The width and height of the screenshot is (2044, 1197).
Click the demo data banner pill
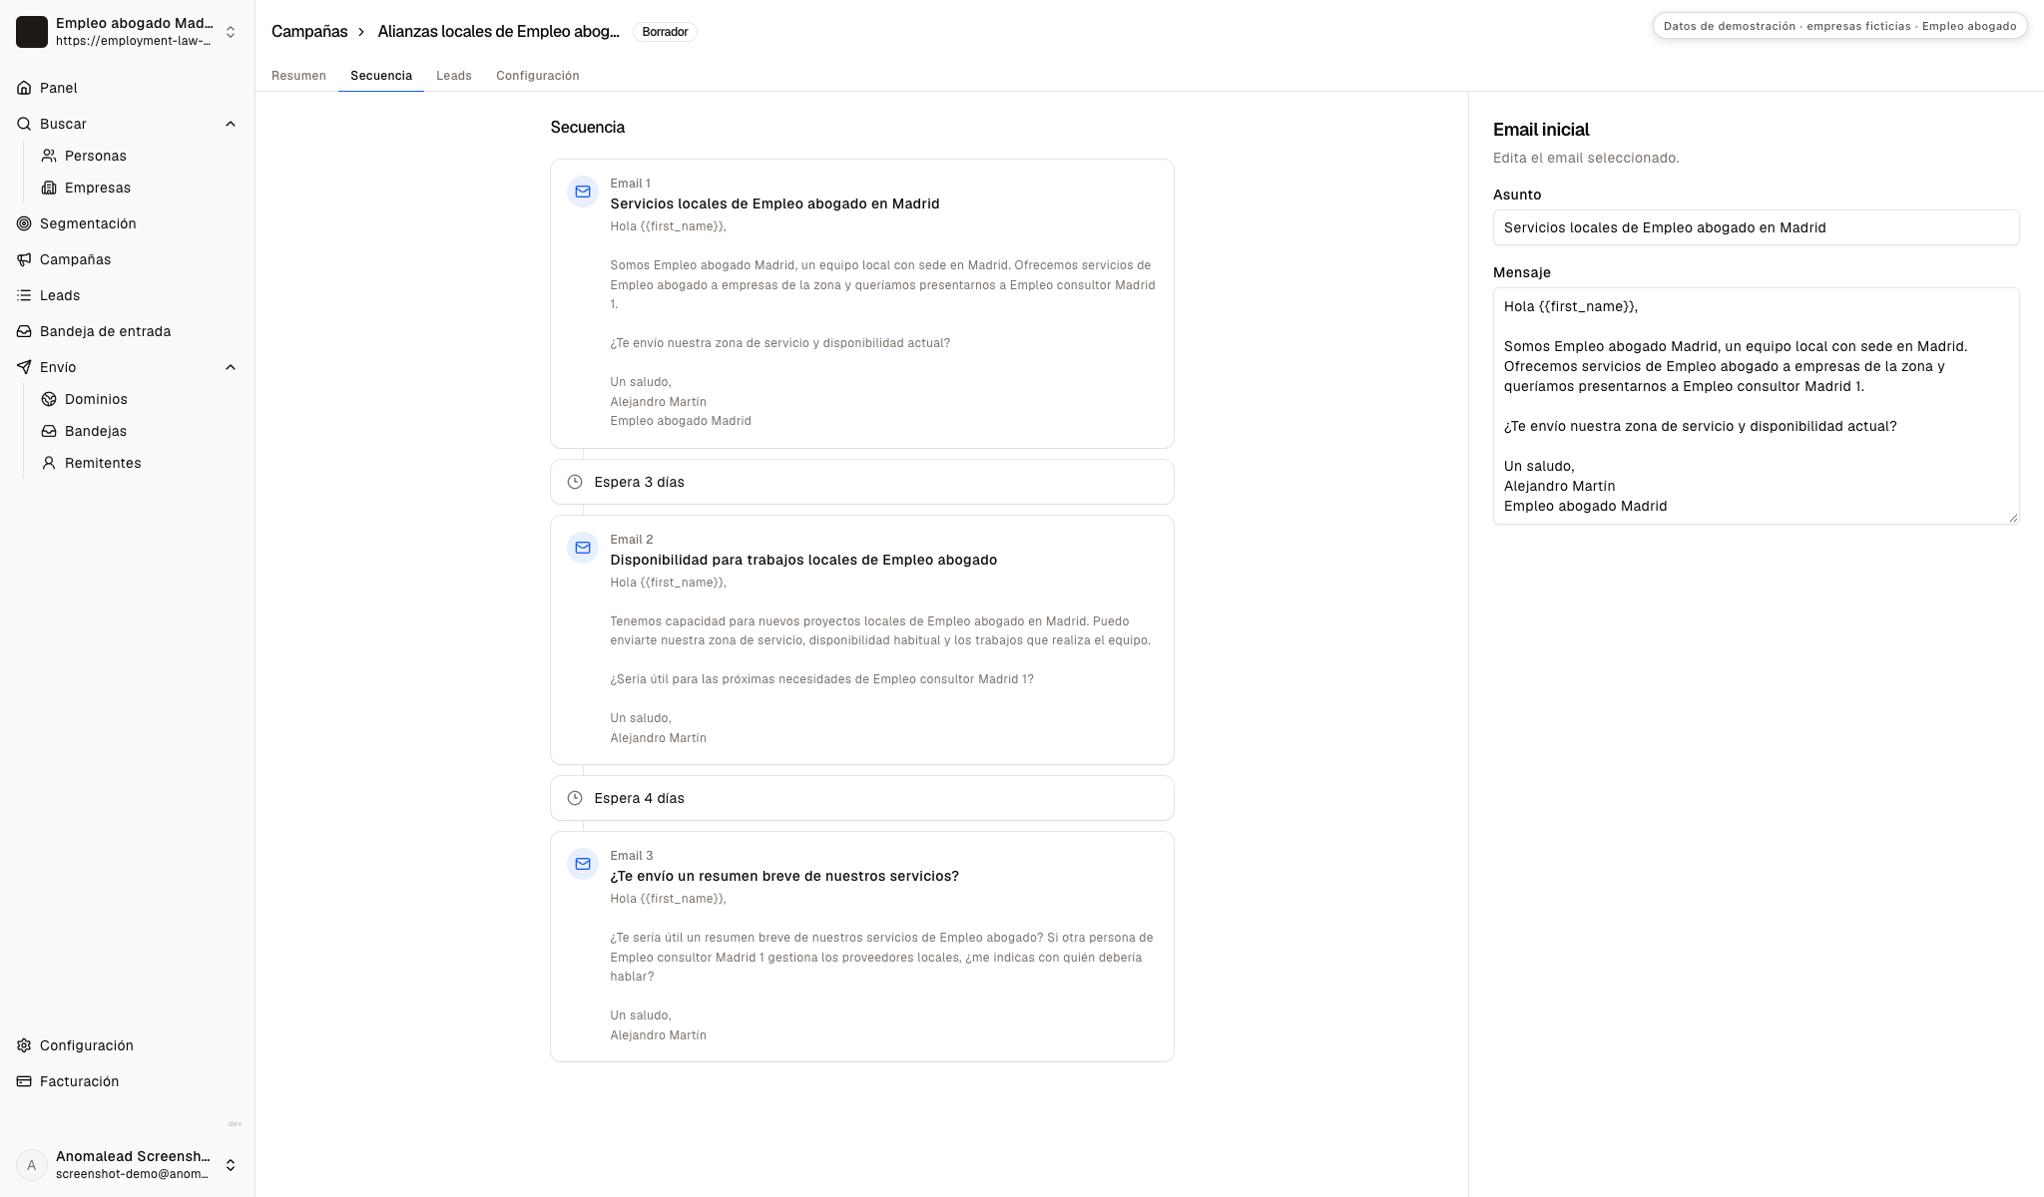pyautogui.click(x=1839, y=26)
